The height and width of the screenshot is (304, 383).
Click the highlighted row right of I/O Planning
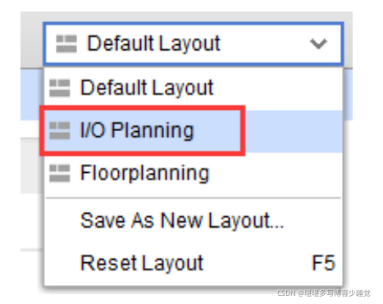pos(293,131)
